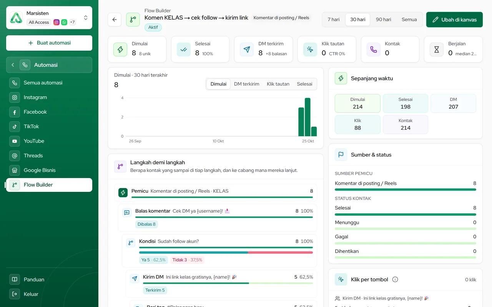Screen dimensions: 492x307
Task: Switch chart to Dimulai
Action: coord(218,84)
